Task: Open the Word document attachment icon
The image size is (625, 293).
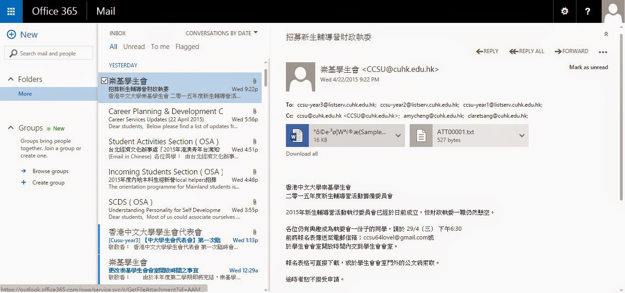Action: [x=297, y=136]
